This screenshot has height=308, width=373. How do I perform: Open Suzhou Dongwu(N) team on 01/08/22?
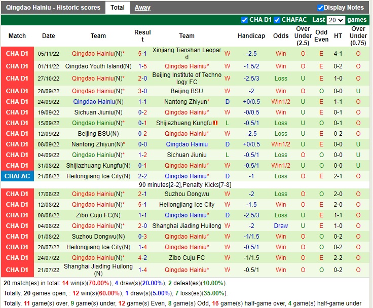(98, 237)
